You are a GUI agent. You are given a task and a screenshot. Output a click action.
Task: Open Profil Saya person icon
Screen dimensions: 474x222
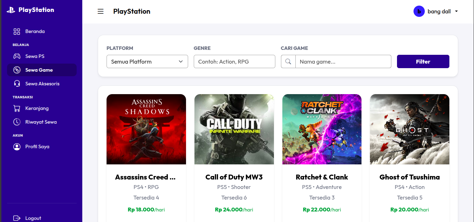pos(17,146)
